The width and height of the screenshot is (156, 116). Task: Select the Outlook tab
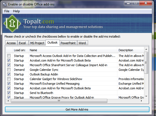pyautogui.click(x=52, y=42)
